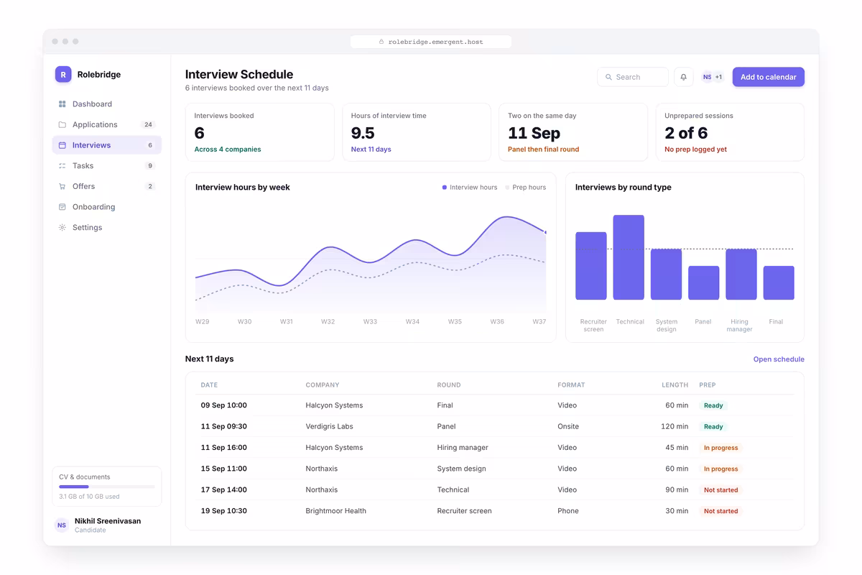The height and width of the screenshot is (575, 862).
Task: Select the Interviews sidebar item
Action: tap(106, 145)
